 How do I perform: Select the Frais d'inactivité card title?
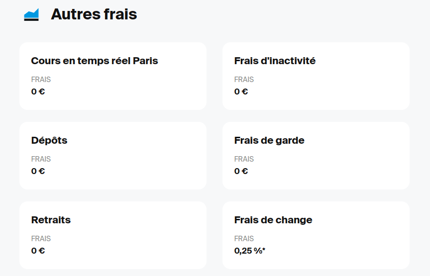tap(275, 61)
